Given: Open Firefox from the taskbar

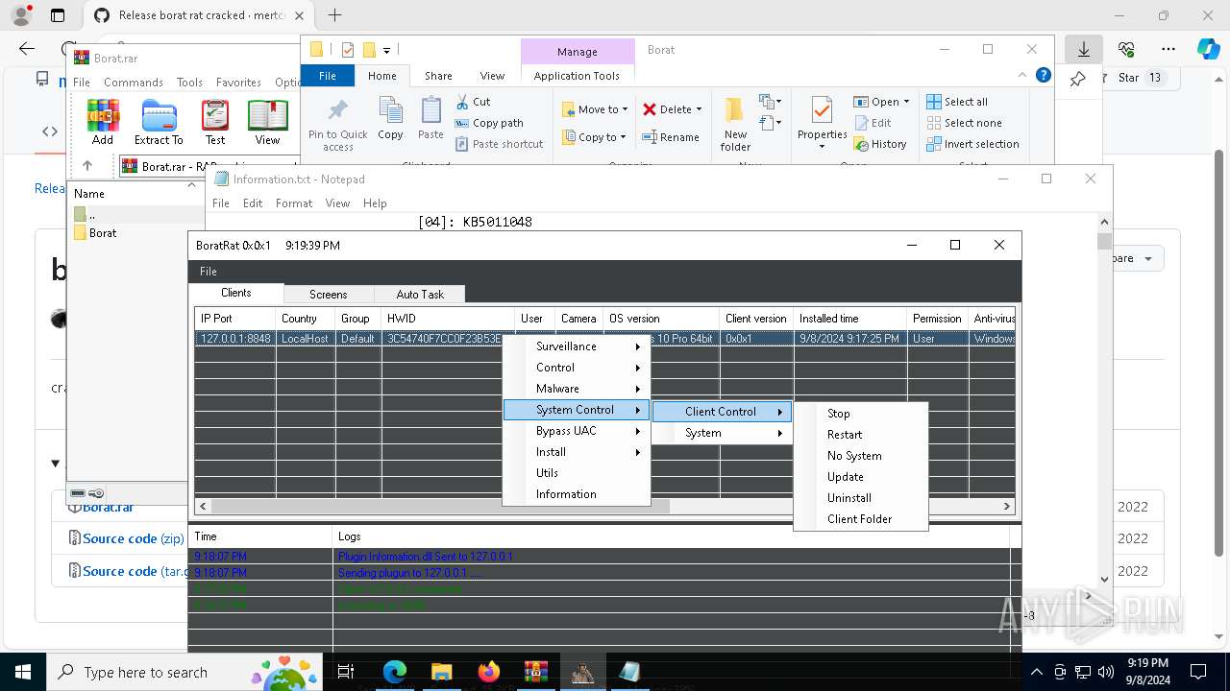Looking at the screenshot, I should [488, 672].
